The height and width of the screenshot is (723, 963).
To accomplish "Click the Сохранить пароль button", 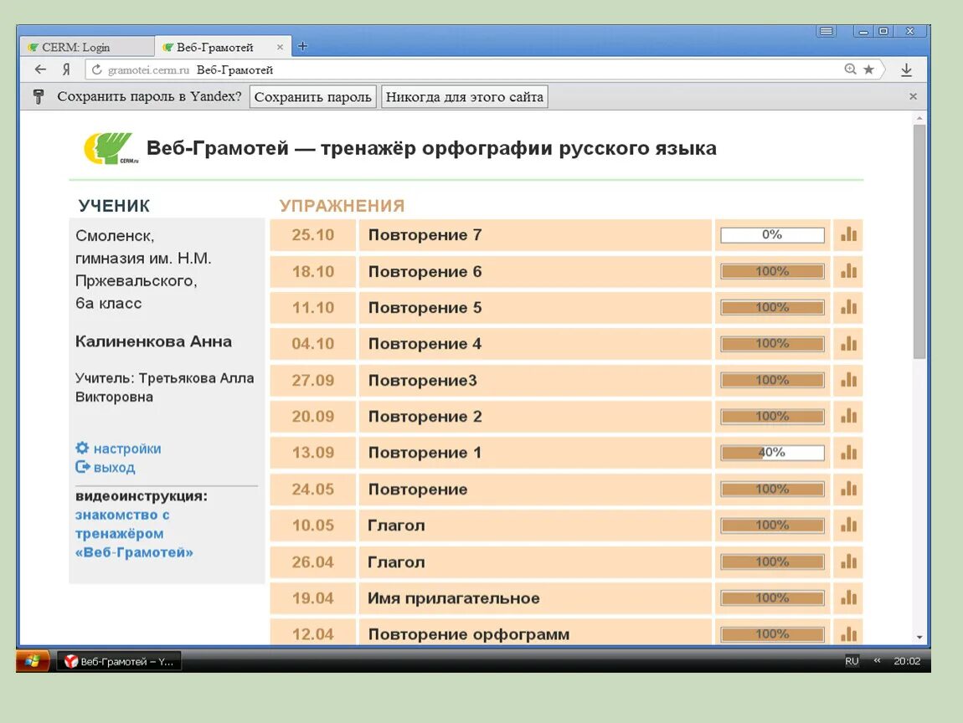I will click(x=312, y=97).
